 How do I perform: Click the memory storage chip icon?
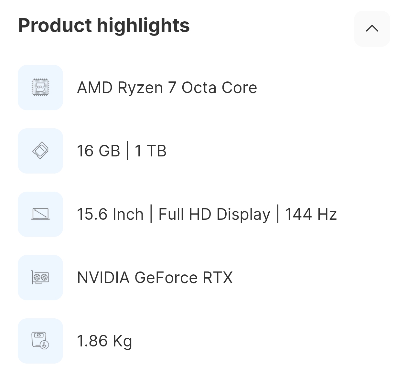40,151
